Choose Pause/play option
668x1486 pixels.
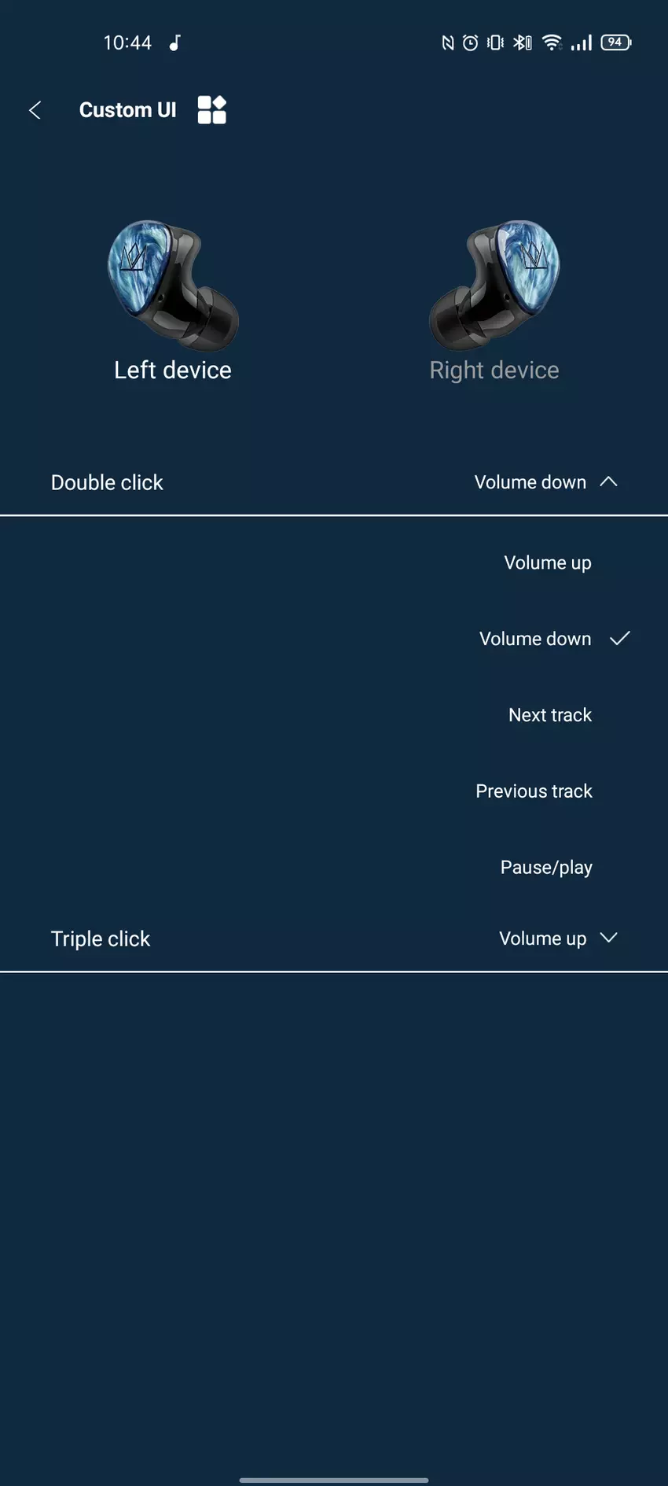point(546,868)
